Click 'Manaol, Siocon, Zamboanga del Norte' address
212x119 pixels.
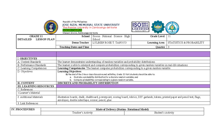pos(80,33)
